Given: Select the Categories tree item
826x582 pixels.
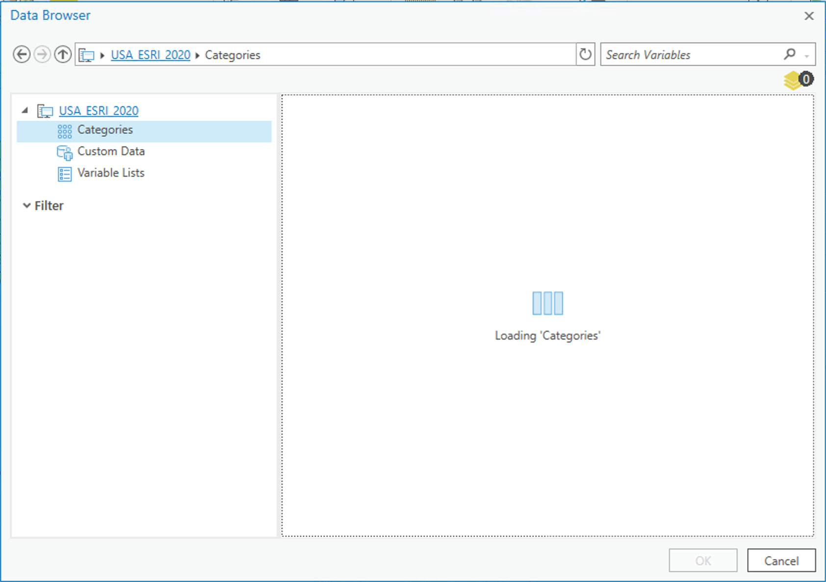Looking at the screenshot, I should tap(144, 131).
